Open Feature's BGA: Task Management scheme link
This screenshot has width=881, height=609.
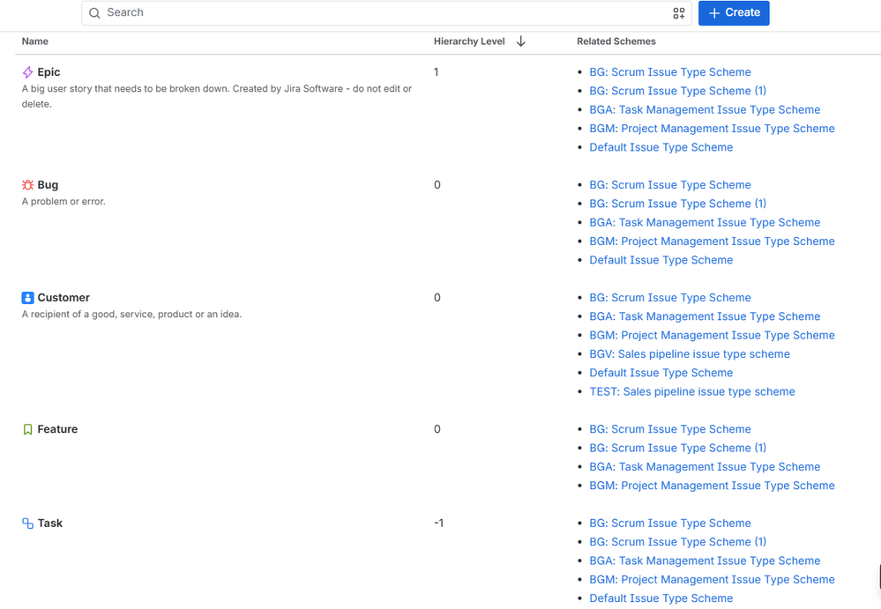(x=705, y=467)
